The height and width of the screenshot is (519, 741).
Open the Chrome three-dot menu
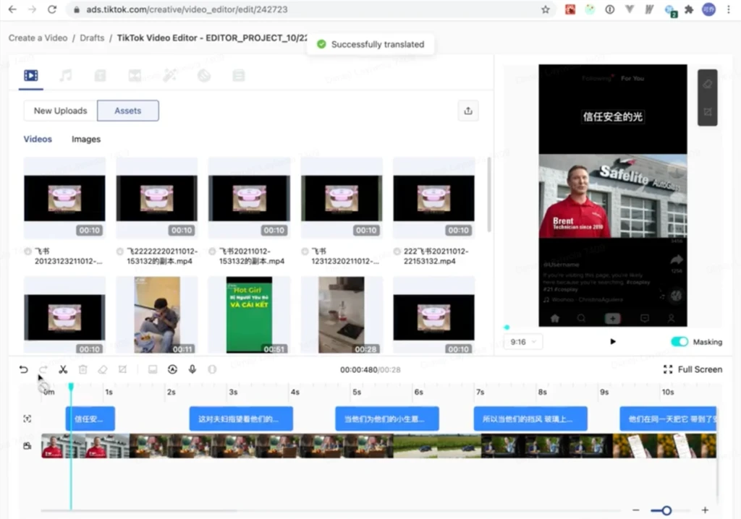click(728, 9)
